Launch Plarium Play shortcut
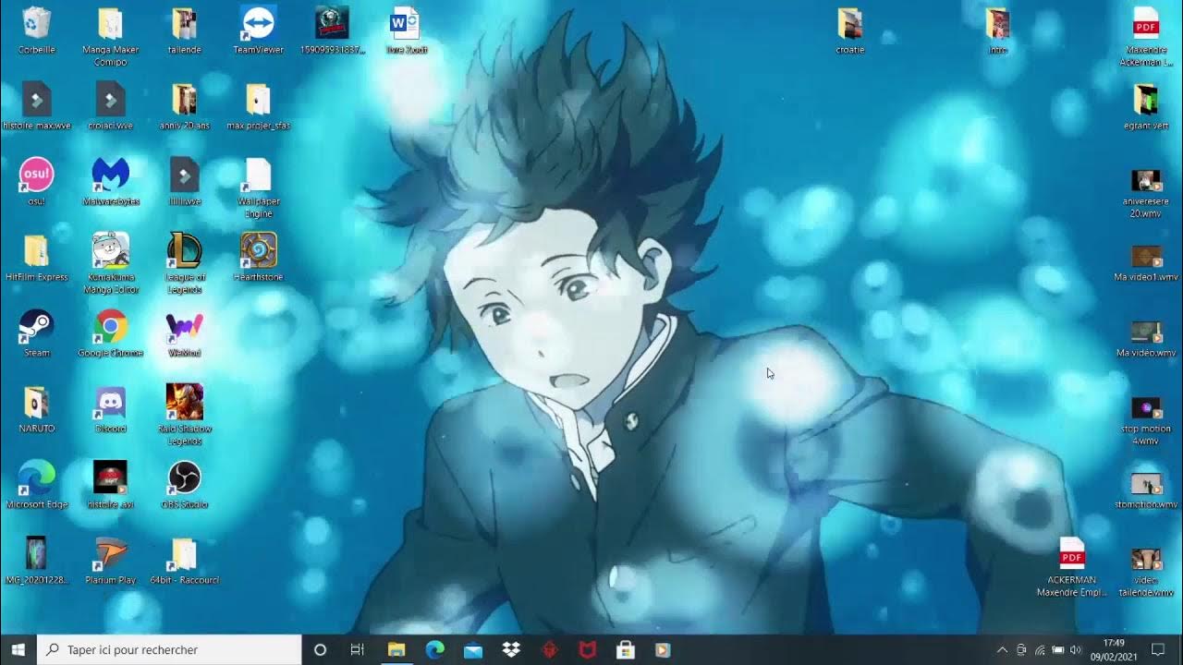1183x665 pixels. point(111,561)
